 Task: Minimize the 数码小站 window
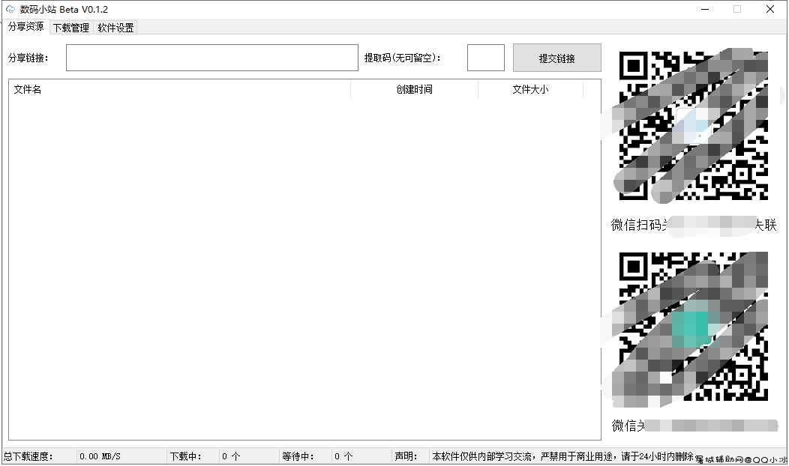pos(705,9)
